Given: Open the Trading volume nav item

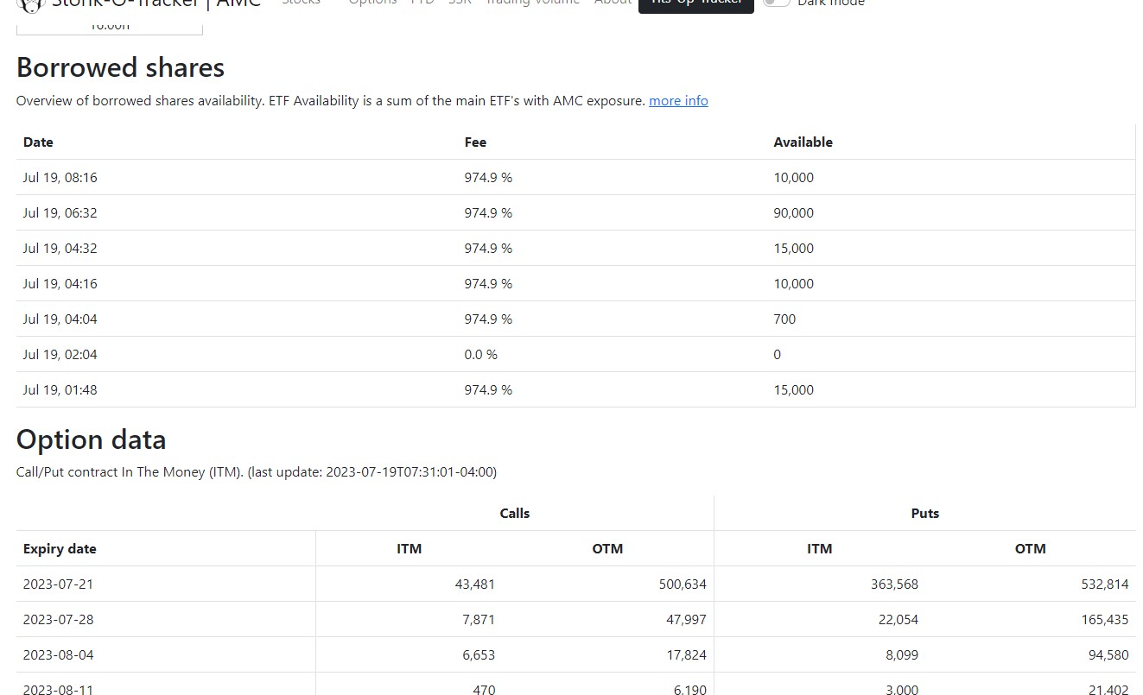Looking at the screenshot, I should (532, 3).
